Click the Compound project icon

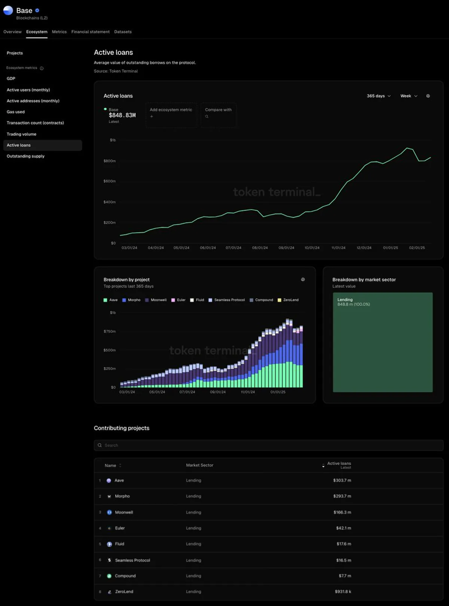point(109,576)
